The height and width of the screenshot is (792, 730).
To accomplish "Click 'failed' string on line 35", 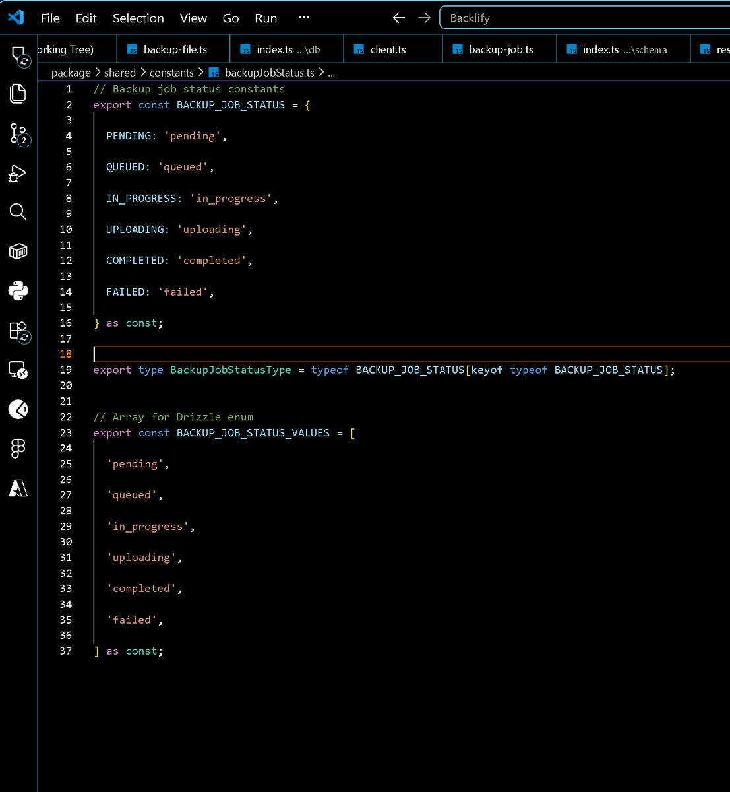I will [x=132, y=620].
